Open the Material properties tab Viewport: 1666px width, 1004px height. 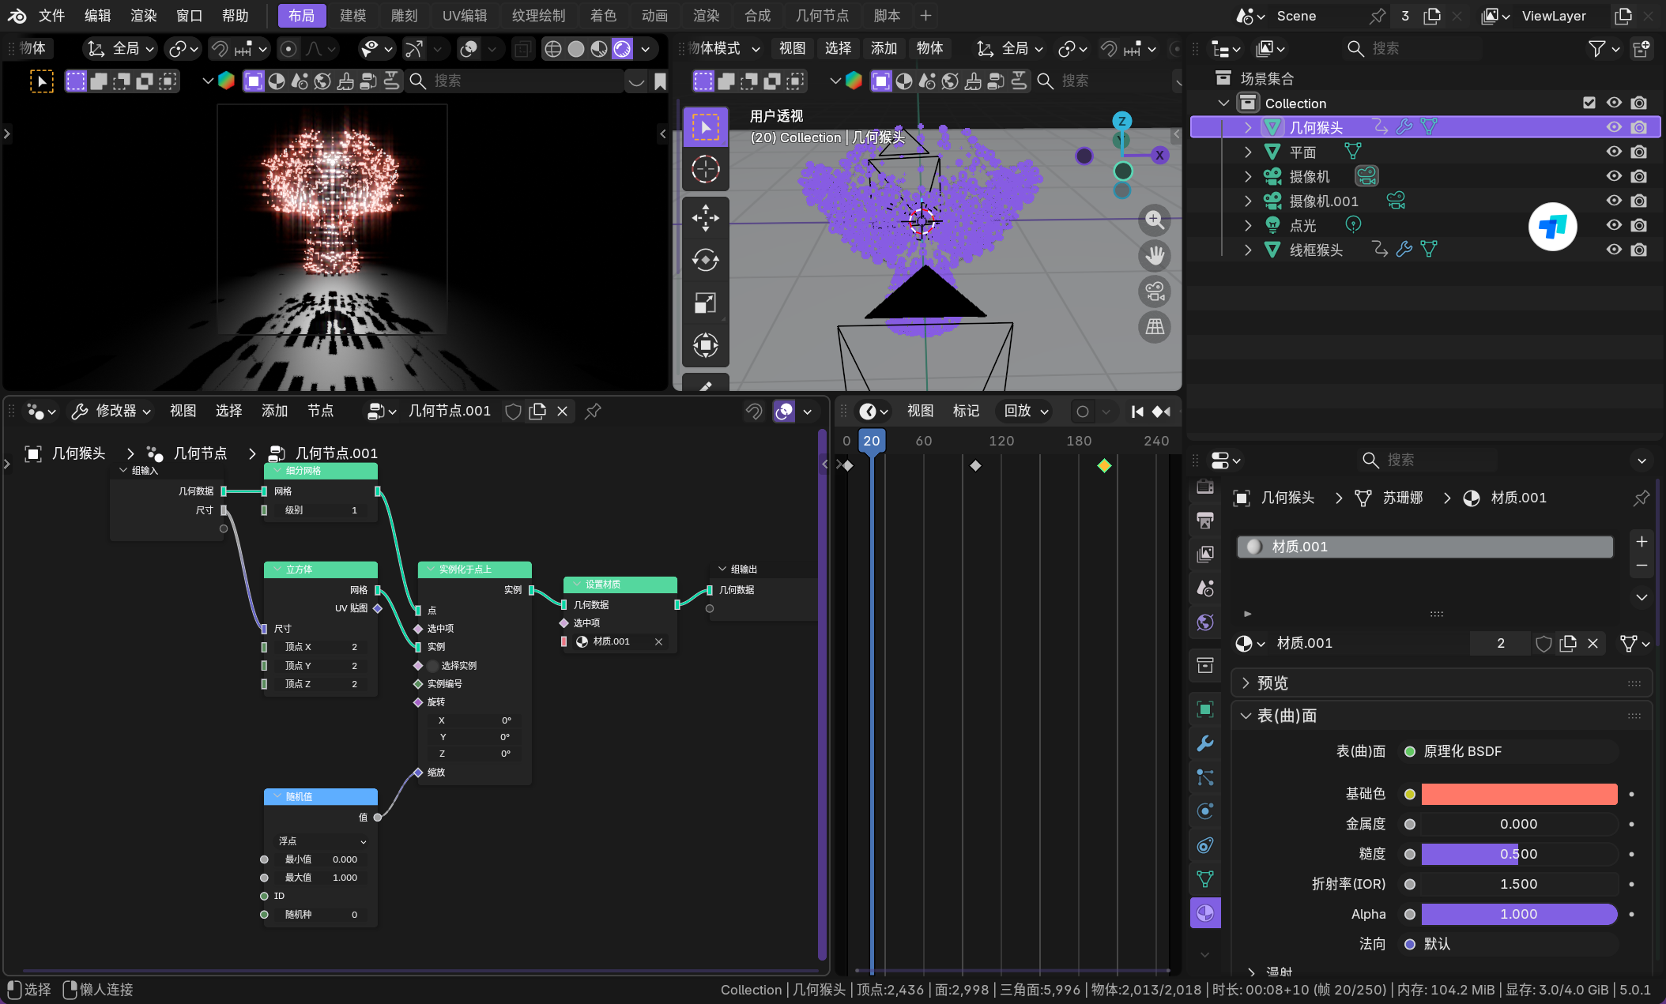[1204, 913]
